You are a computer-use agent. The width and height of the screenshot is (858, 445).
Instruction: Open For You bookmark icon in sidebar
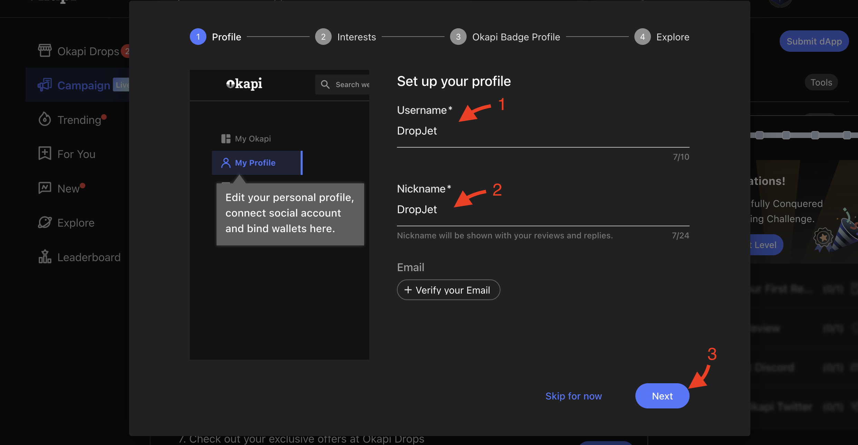tap(45, 154)
